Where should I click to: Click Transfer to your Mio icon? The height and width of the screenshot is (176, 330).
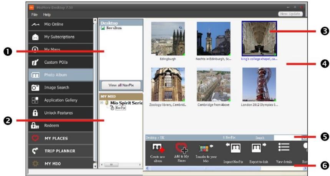[x=206, y=148]
